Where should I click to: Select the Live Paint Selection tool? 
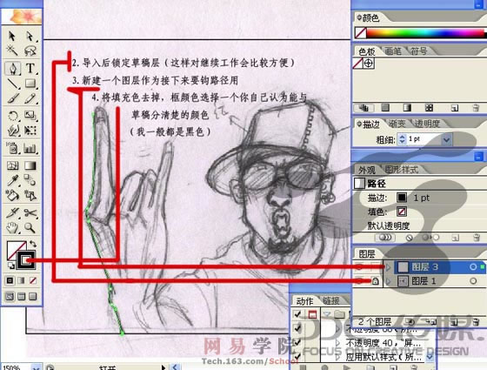click(30, 196)
